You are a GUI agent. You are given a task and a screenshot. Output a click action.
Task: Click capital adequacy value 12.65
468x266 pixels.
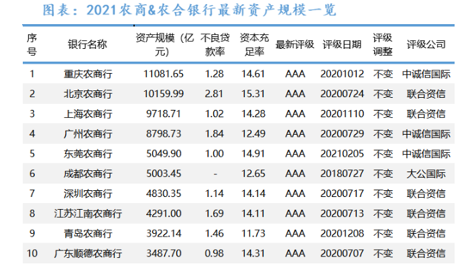pos(253,174)
